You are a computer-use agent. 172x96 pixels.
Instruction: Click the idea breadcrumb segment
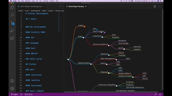[44, 11]
